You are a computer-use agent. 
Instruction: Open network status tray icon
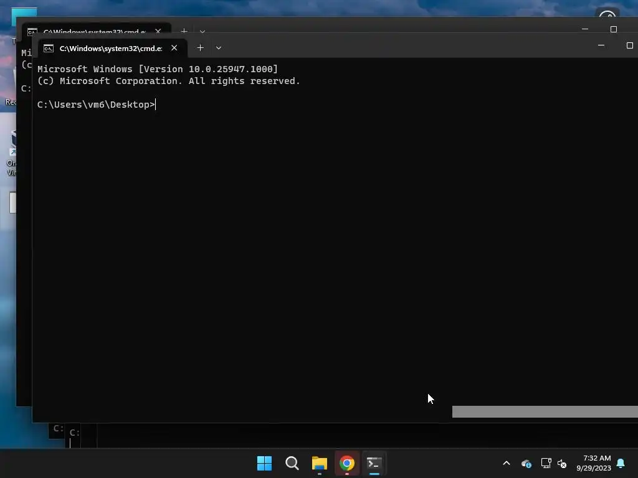[546, 463]
